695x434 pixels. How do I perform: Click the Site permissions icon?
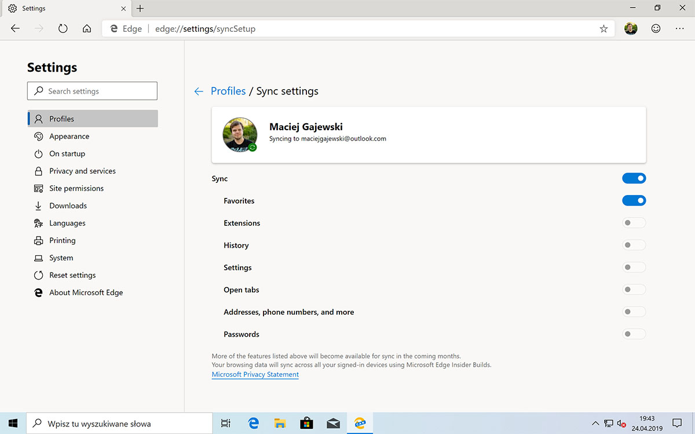click(x=38, y=189)
